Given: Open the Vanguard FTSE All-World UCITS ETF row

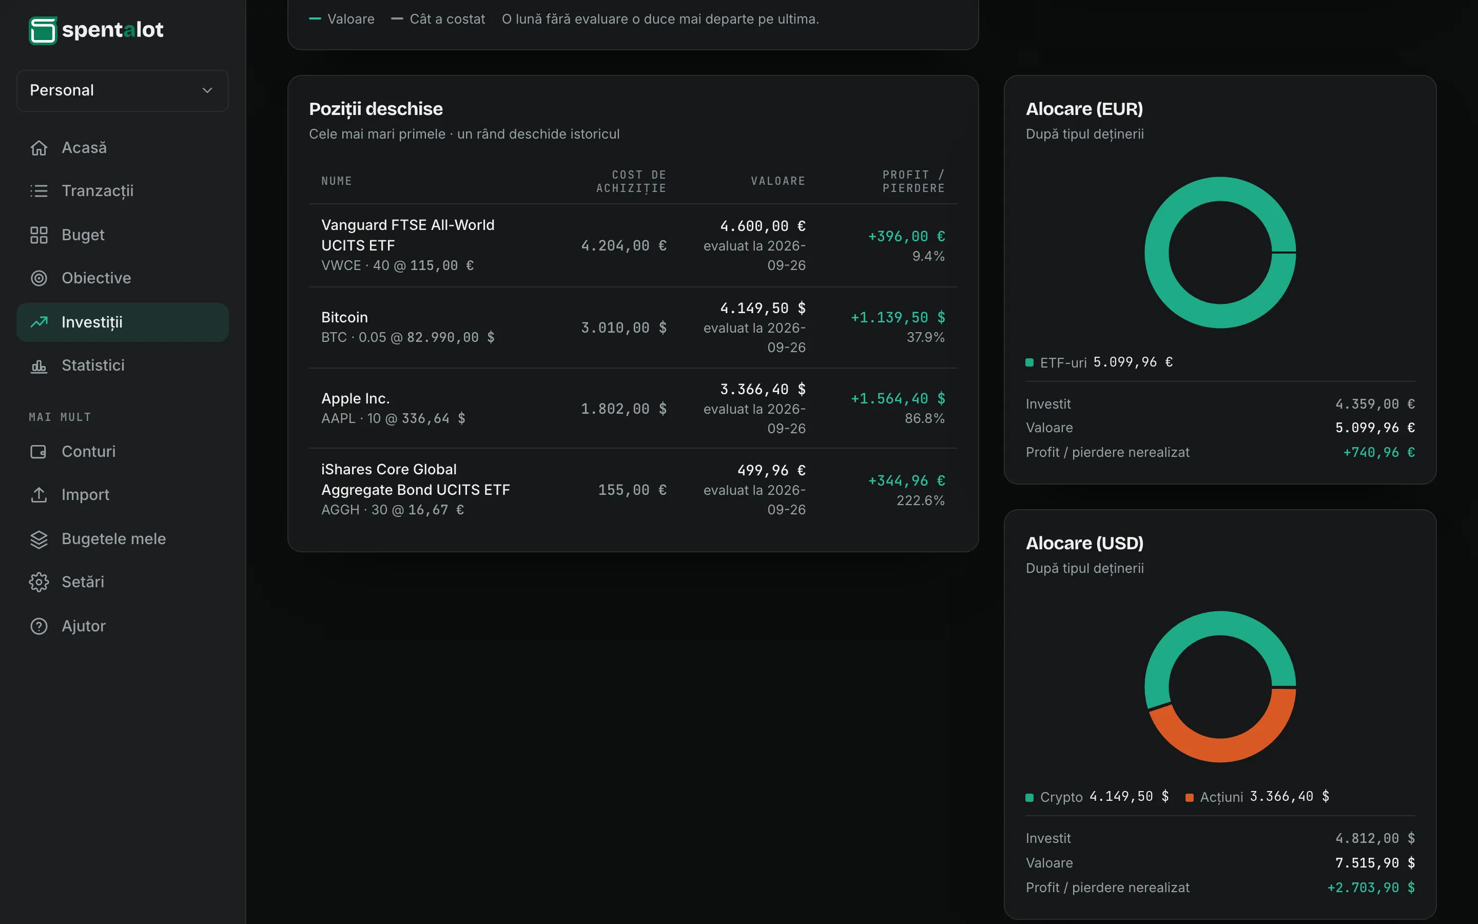Looking at the screenshot, I should tap(633, 245).
